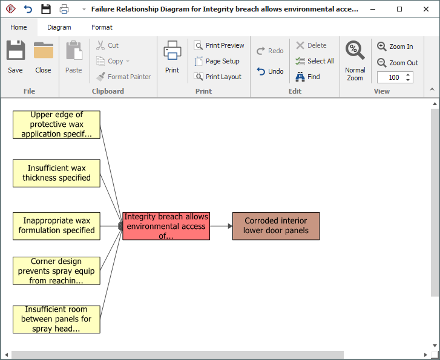Collapse the ribbon with the chevron
Image resolution: width=440 pixels, height=360 pixels.
click(x=432, y=89)
